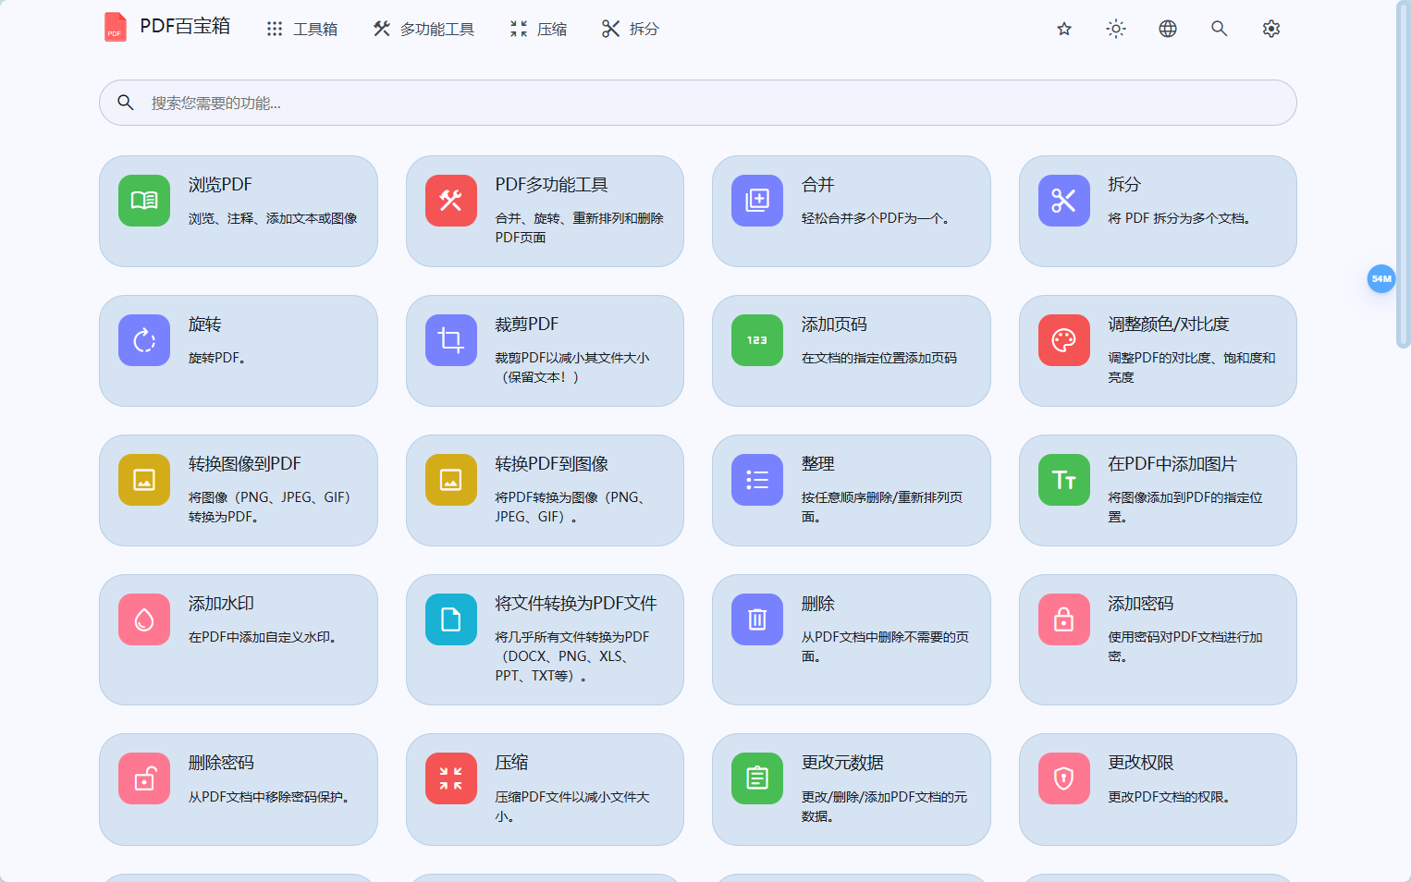
Task: Click the 转换PDF到图像 image icon
Action: point(451,480)
